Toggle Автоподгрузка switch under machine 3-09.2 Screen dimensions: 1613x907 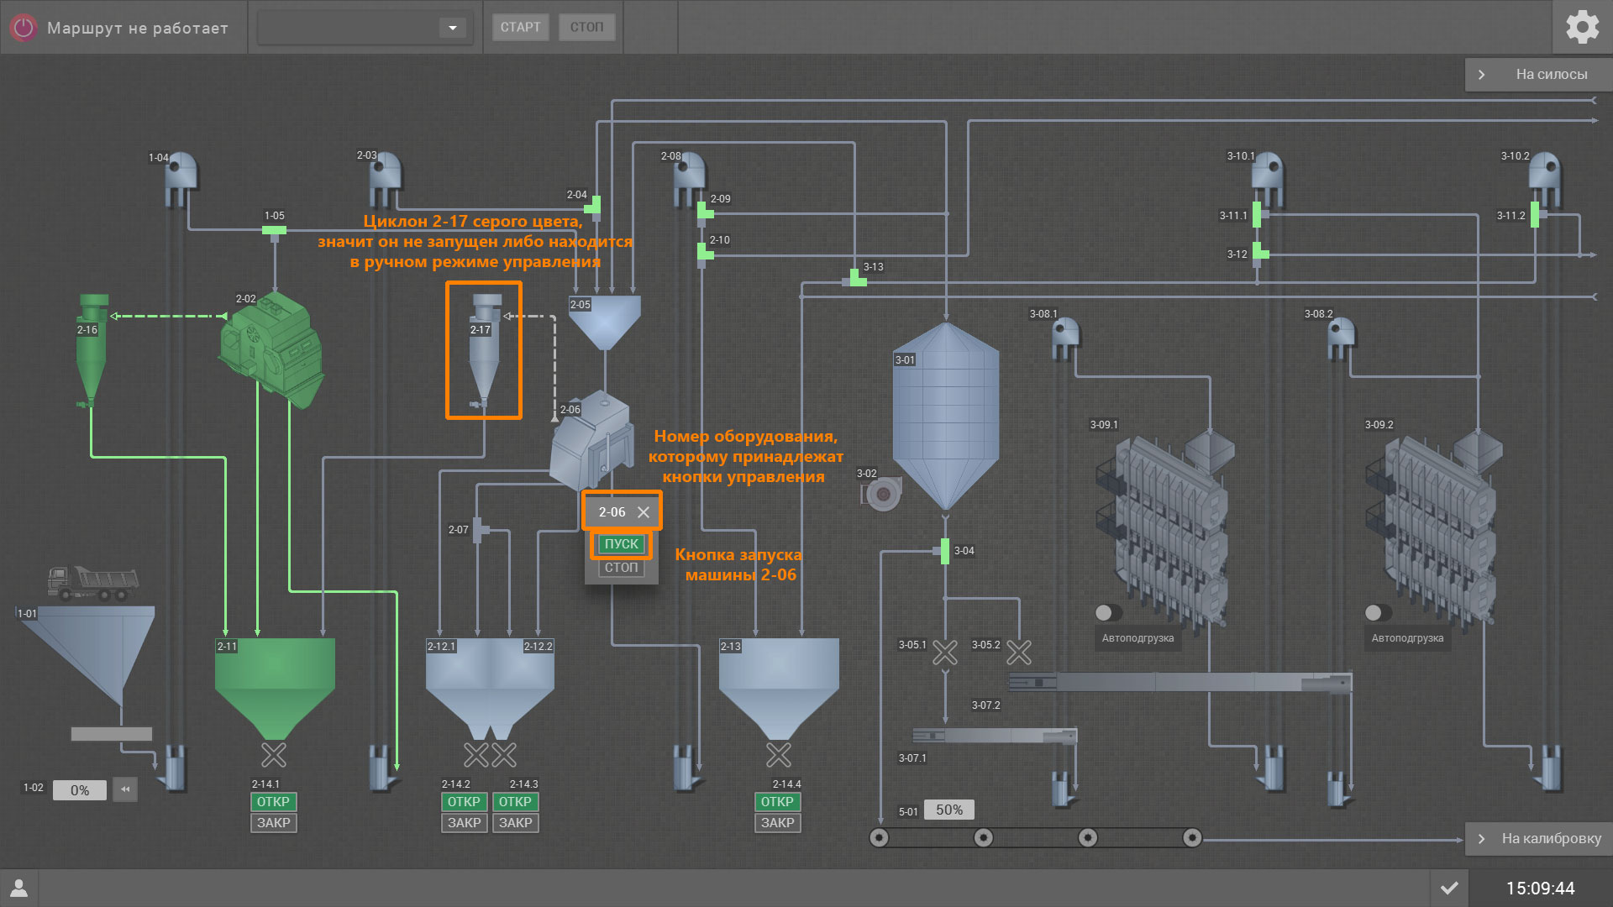point(1378,612)
